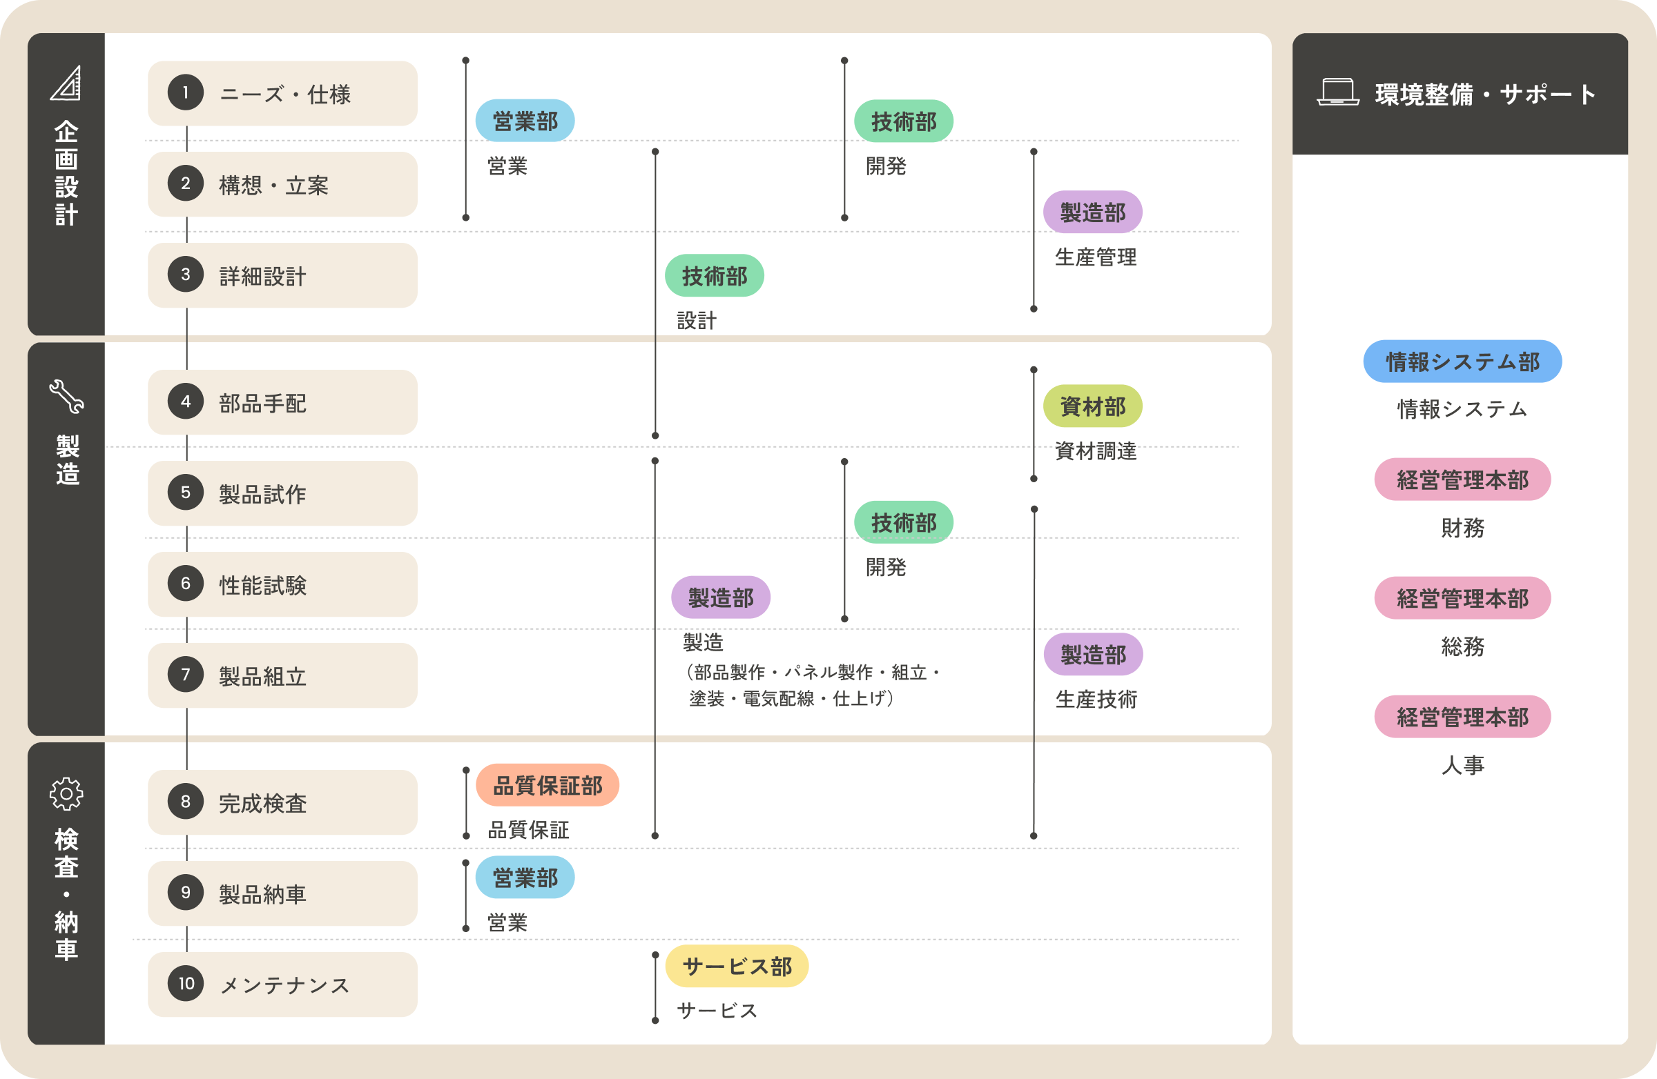This screenshot has width=1657, height=1079.
Task: Click the triangle ruler icon above 企画設計
Action: 66,83
